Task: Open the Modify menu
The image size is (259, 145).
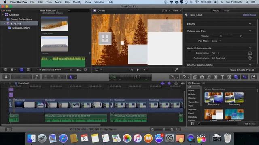Action: 77,2
